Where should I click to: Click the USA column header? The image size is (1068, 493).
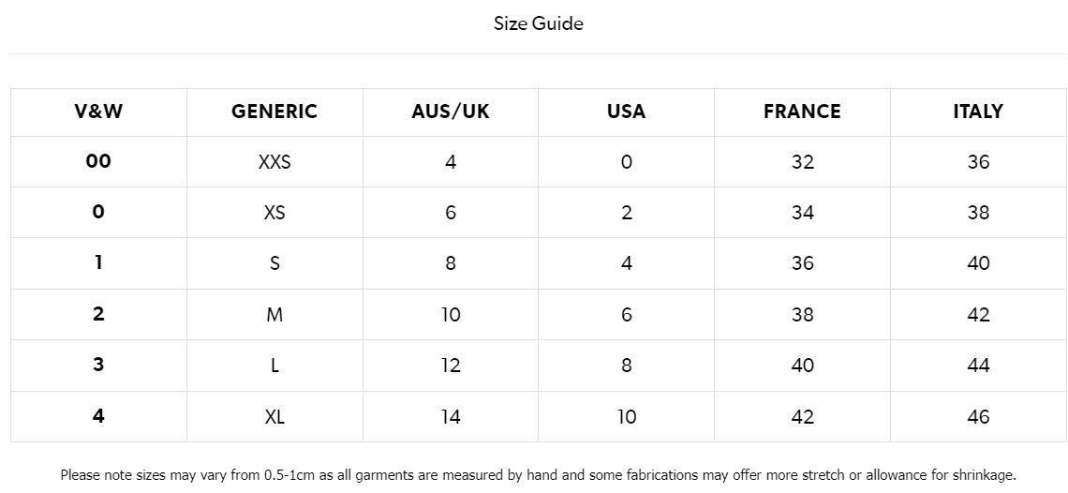pyautogui.click(x=626, y=112)
